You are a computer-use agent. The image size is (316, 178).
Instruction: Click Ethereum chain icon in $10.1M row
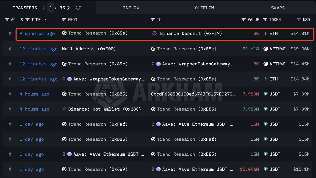click(10, 169)
